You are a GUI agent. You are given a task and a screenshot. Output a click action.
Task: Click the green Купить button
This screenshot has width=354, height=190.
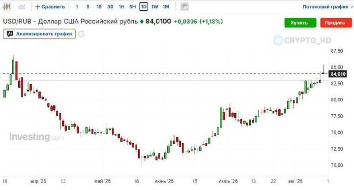coord(300,23)
